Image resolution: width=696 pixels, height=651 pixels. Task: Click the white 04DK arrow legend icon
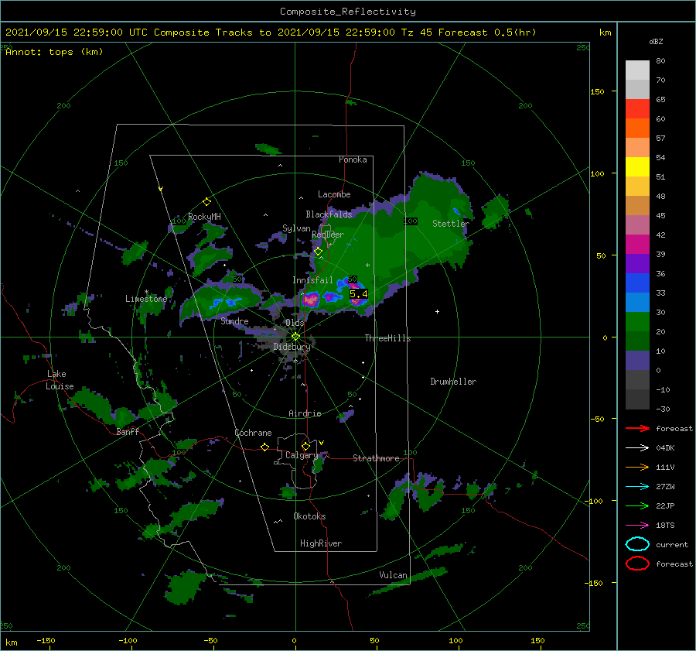point(637,448)
